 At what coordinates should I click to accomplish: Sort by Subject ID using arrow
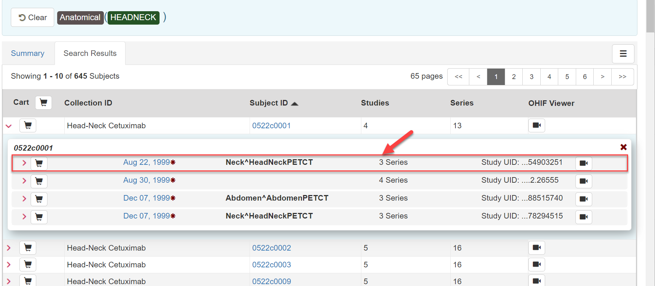point(294,104)
